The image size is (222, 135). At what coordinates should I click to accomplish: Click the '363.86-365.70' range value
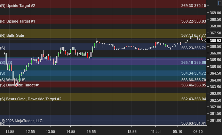point(193,80)
